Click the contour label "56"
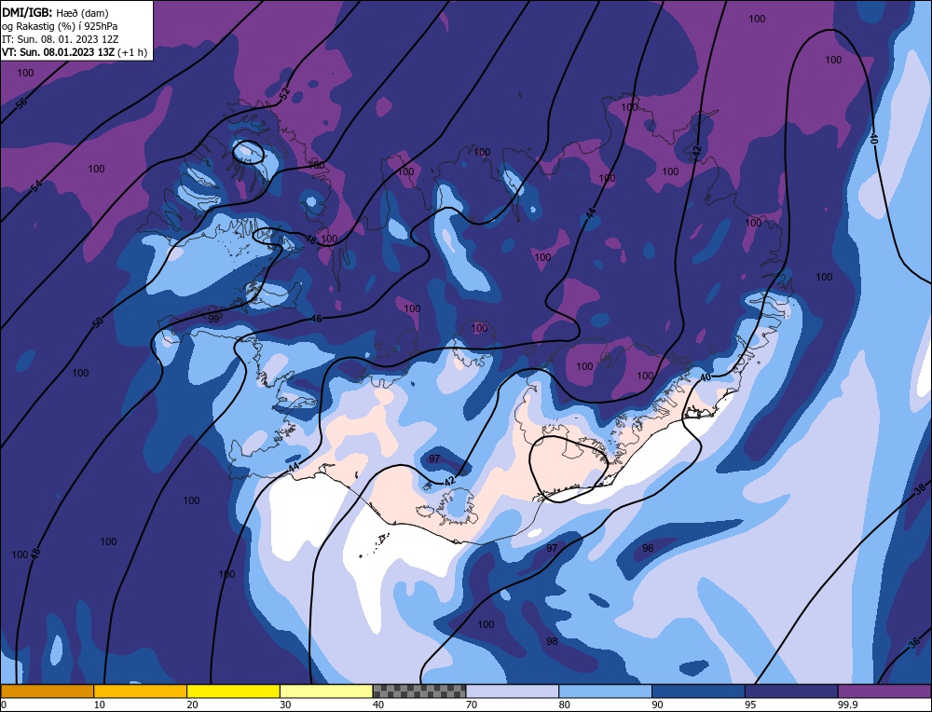Screen dimensions: 932x712 click(21, 103)
